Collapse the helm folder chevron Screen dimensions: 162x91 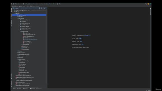click(x=15, y=13)
